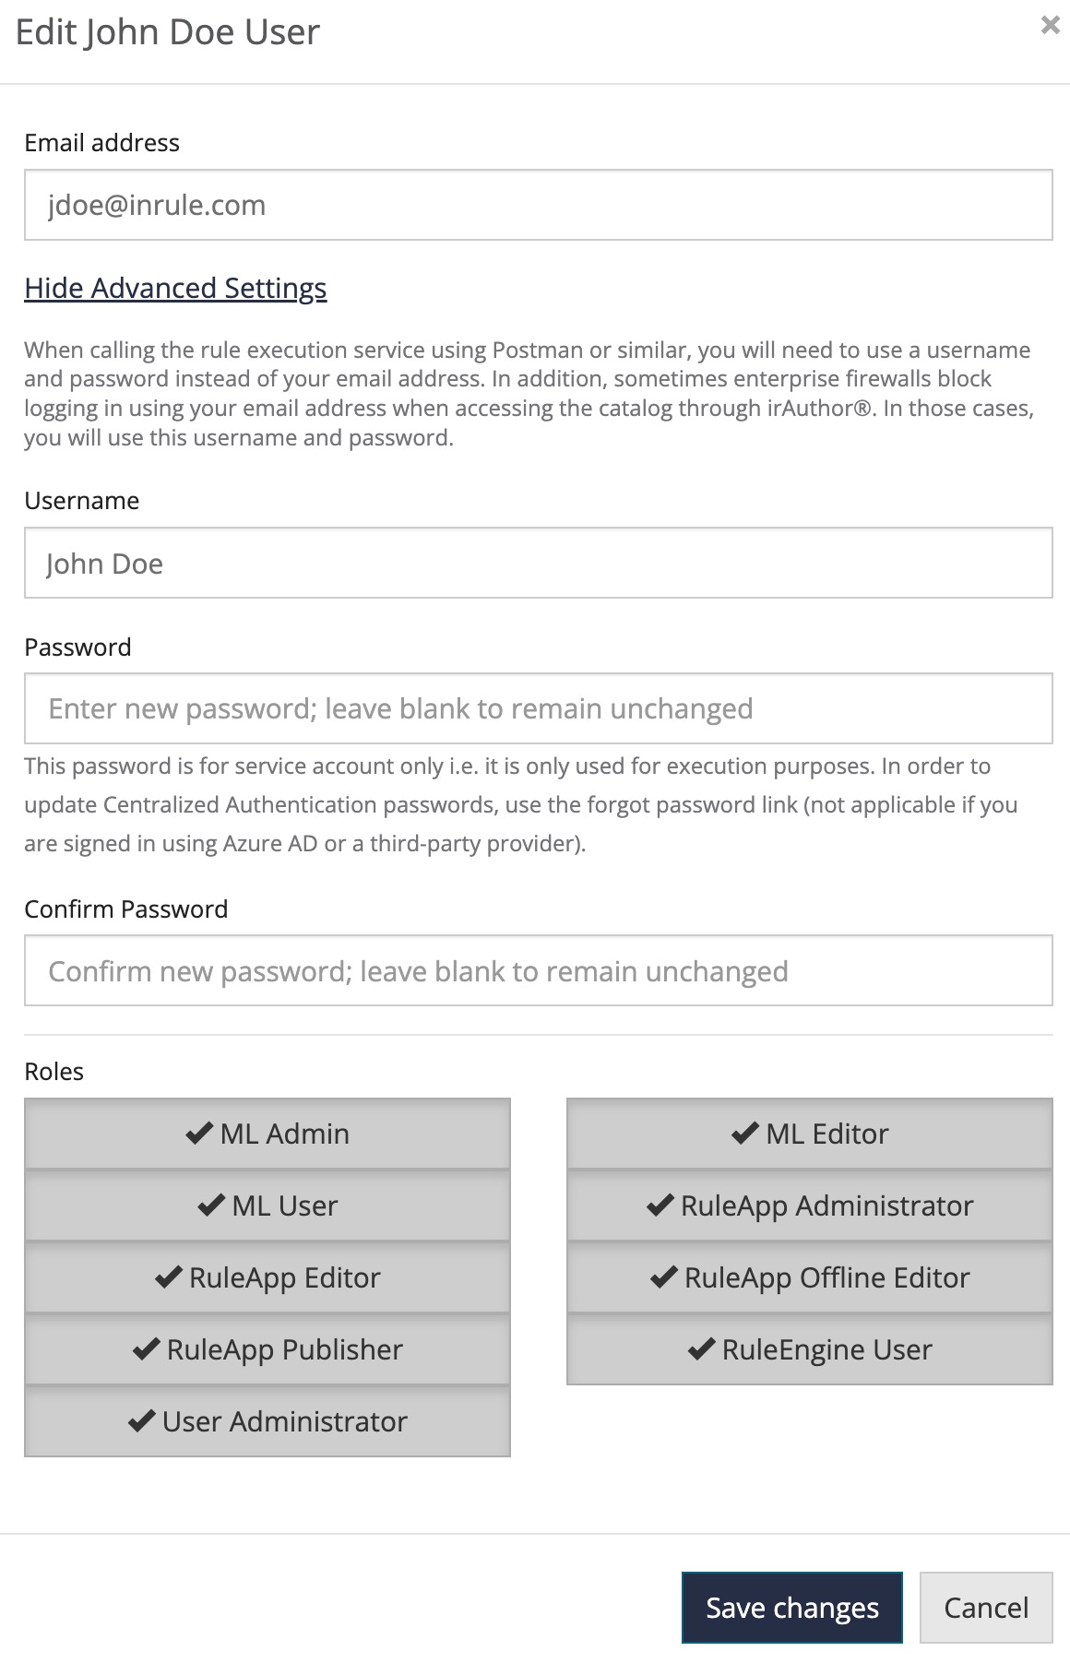Click the Email address input field
The width and height of the screenshot is (1070, 1675).
538,205
